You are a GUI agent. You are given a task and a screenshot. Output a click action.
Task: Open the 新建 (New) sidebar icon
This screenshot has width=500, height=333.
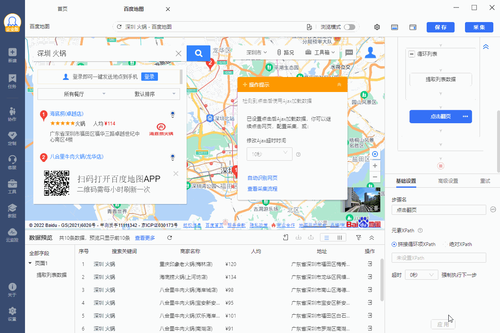tap(12, 55)
